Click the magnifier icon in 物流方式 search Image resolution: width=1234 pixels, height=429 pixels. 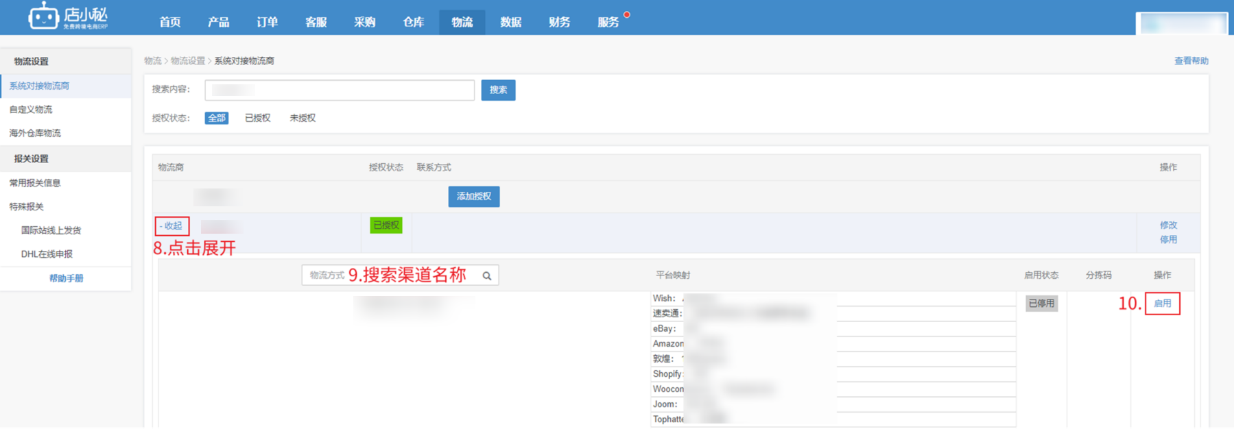[x=486, y=276]
